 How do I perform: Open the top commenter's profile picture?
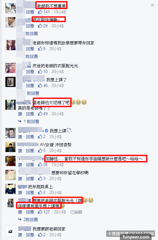10,8
